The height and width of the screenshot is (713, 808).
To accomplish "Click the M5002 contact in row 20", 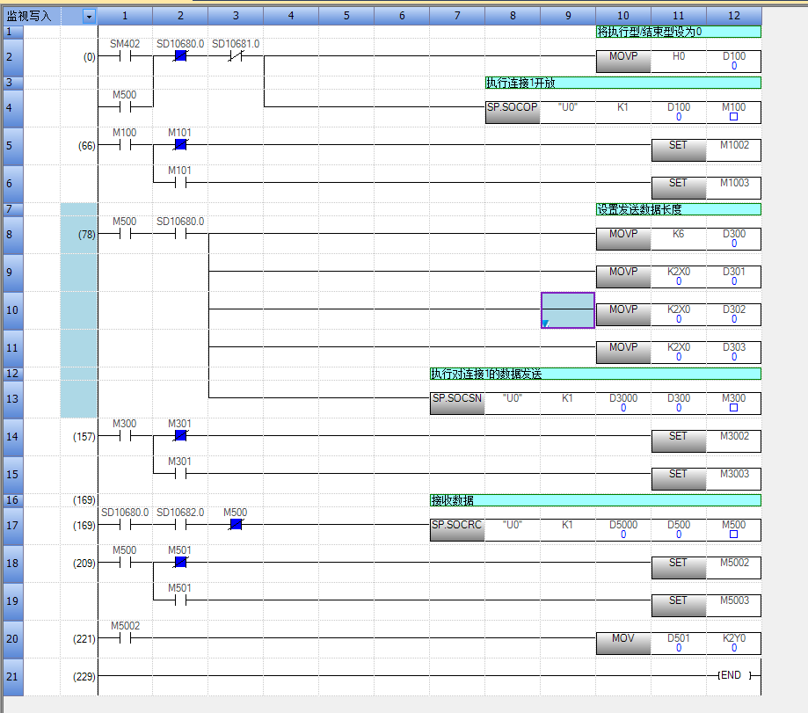I will pos(125,639).
